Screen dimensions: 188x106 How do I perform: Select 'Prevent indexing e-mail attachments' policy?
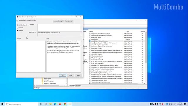(x=100, y=82)
